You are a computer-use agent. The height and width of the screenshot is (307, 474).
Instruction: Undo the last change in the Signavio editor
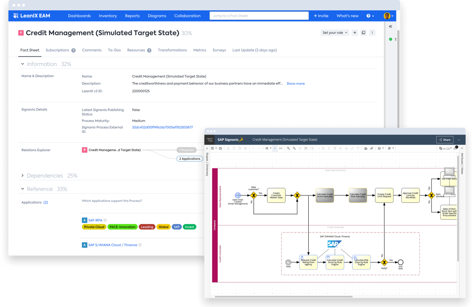253,148
